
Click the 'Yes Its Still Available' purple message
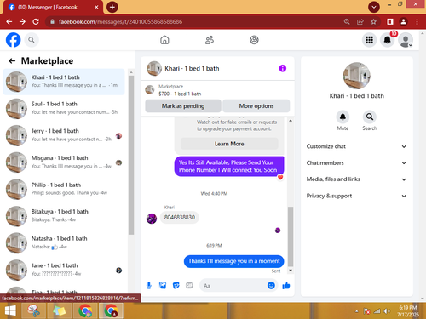pos(229,166)
